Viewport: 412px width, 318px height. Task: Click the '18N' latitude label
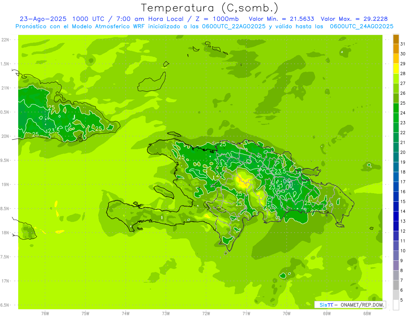pyautogui.click(x=5, y=233)
